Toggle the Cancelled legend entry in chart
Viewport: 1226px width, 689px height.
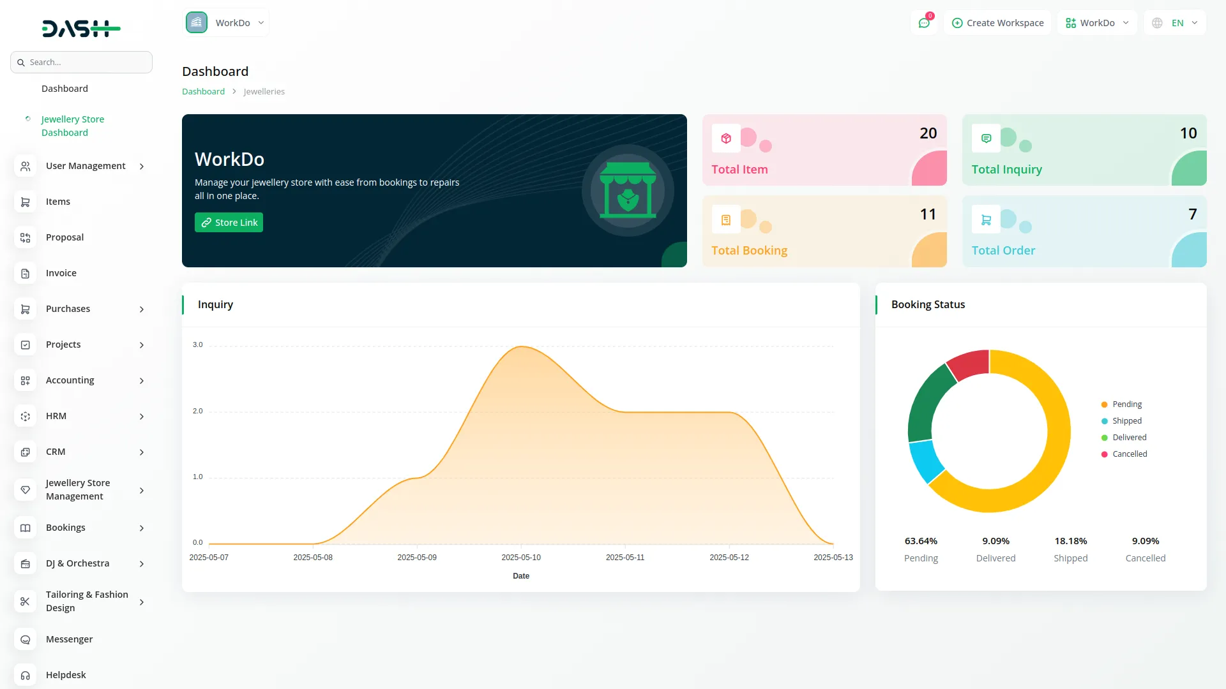(1129, 454)
